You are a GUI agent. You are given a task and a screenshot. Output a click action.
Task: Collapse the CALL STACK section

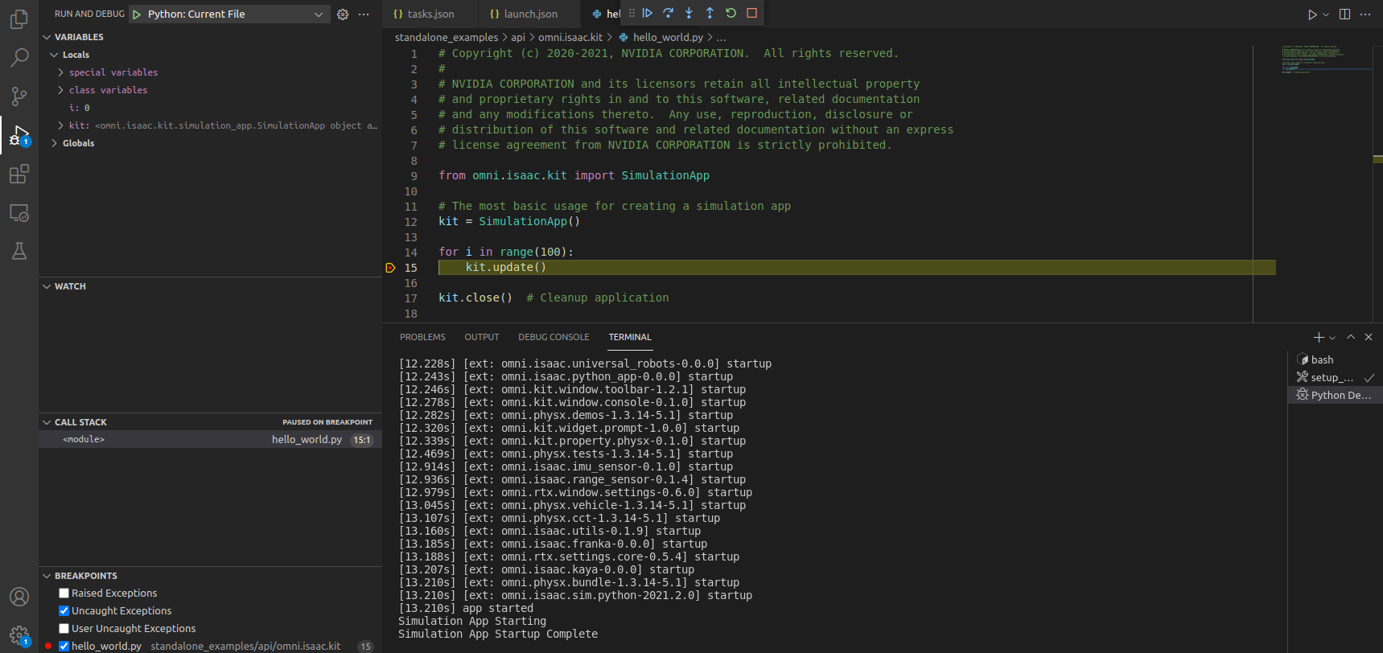[x=47, y=422]
